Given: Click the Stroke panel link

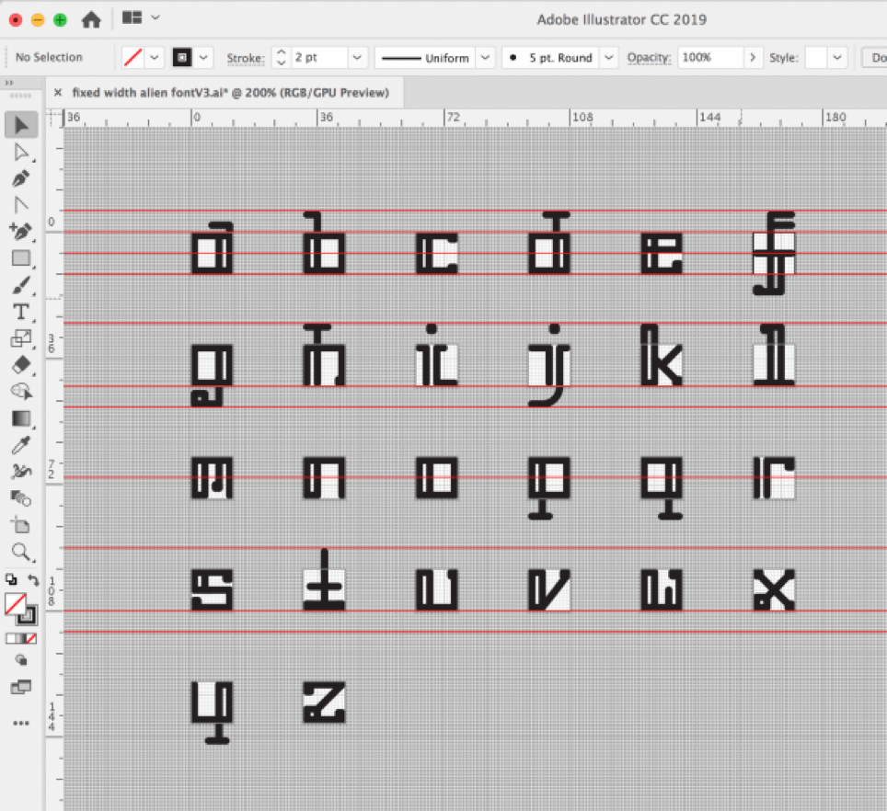Looking at the screenshot, I should pos(245,58).
